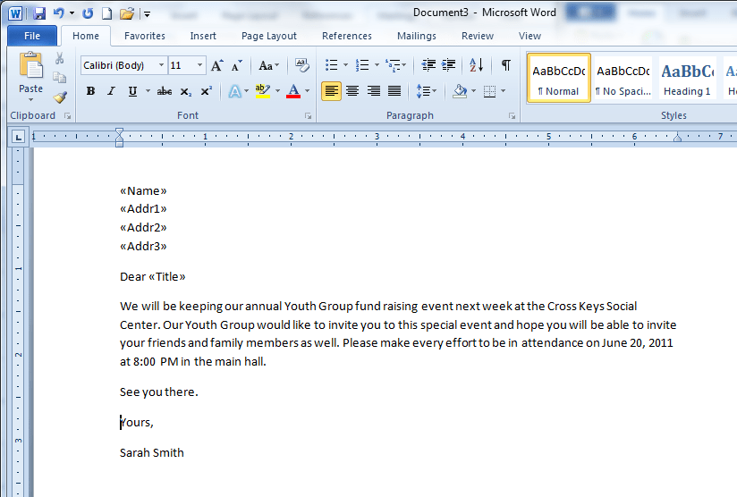The width and height of the screenshot is (737, 497).
Task: Open the Paragraph dialog launcher
Action: point(512,116)
